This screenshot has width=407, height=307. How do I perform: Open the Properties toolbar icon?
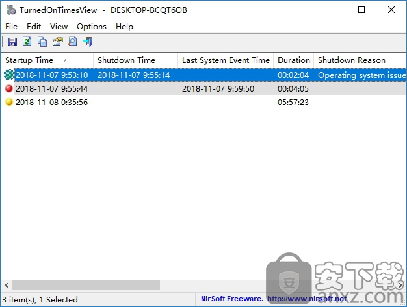(x=58, y=42)
